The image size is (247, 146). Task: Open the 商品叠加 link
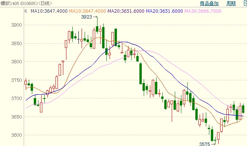209,3
